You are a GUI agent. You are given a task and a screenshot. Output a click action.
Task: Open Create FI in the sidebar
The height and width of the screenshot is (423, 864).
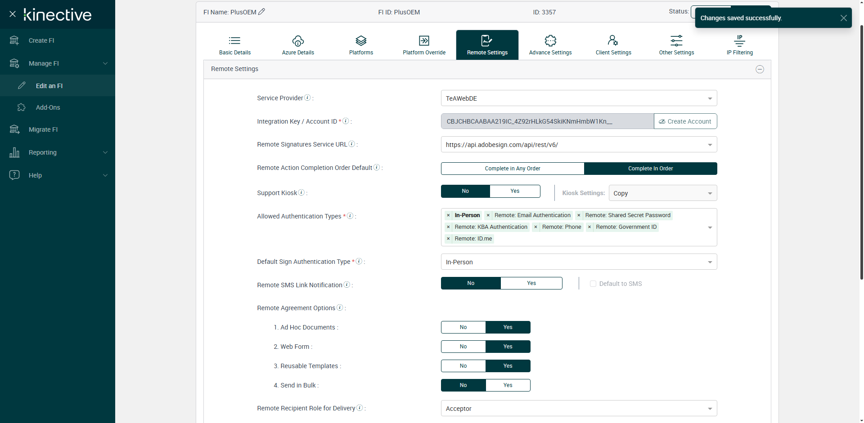41,40
